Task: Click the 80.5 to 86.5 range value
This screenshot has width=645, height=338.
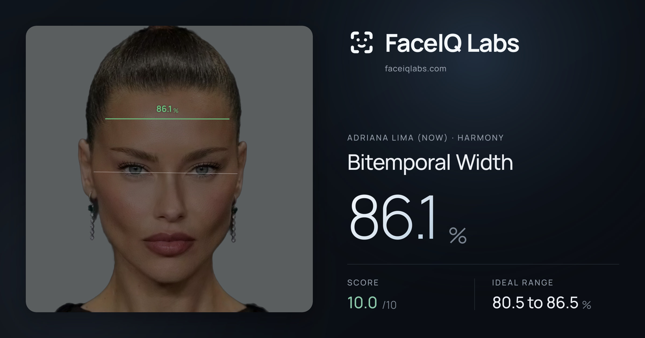Action: point(535,303)
